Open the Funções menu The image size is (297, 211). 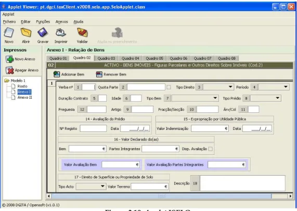click(43, 22)
